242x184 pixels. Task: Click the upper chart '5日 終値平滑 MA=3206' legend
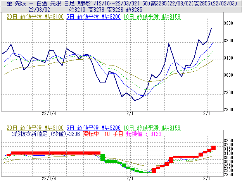[x=93, y=17]
